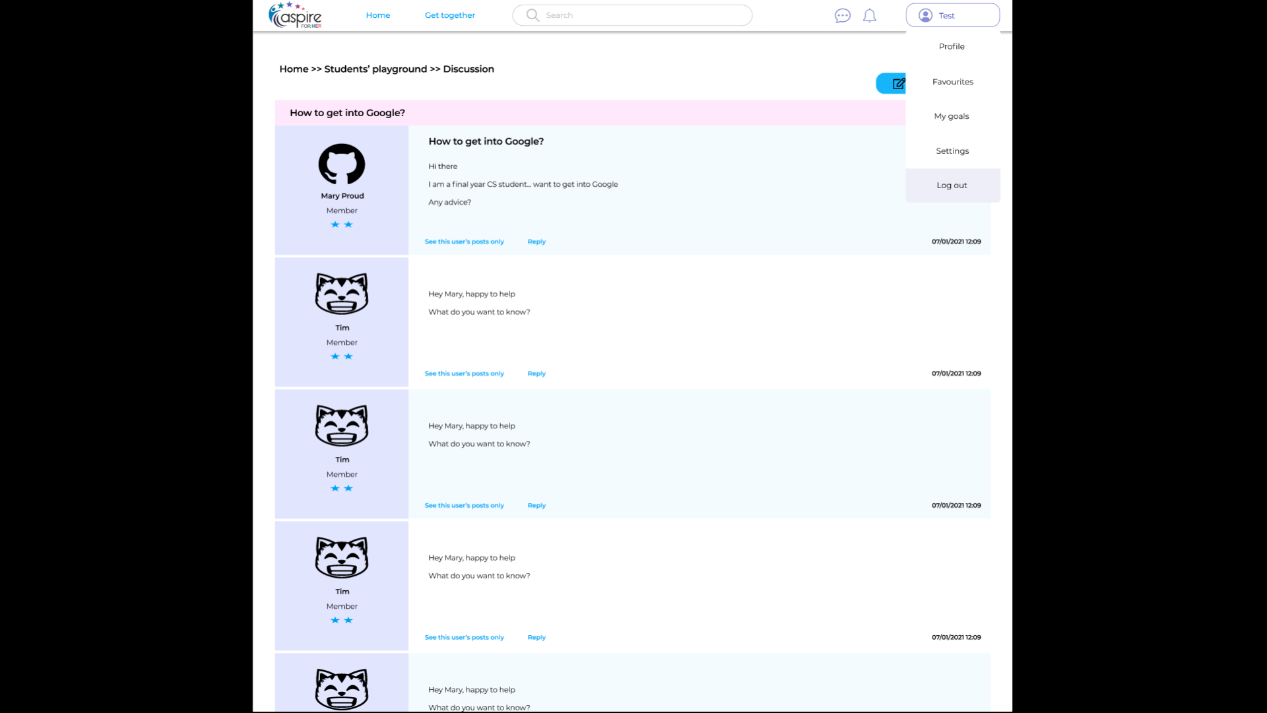Viewport: 1267px width, 713px height.
Task: Open Favourites from user menu
Action: tap(952, 82)
